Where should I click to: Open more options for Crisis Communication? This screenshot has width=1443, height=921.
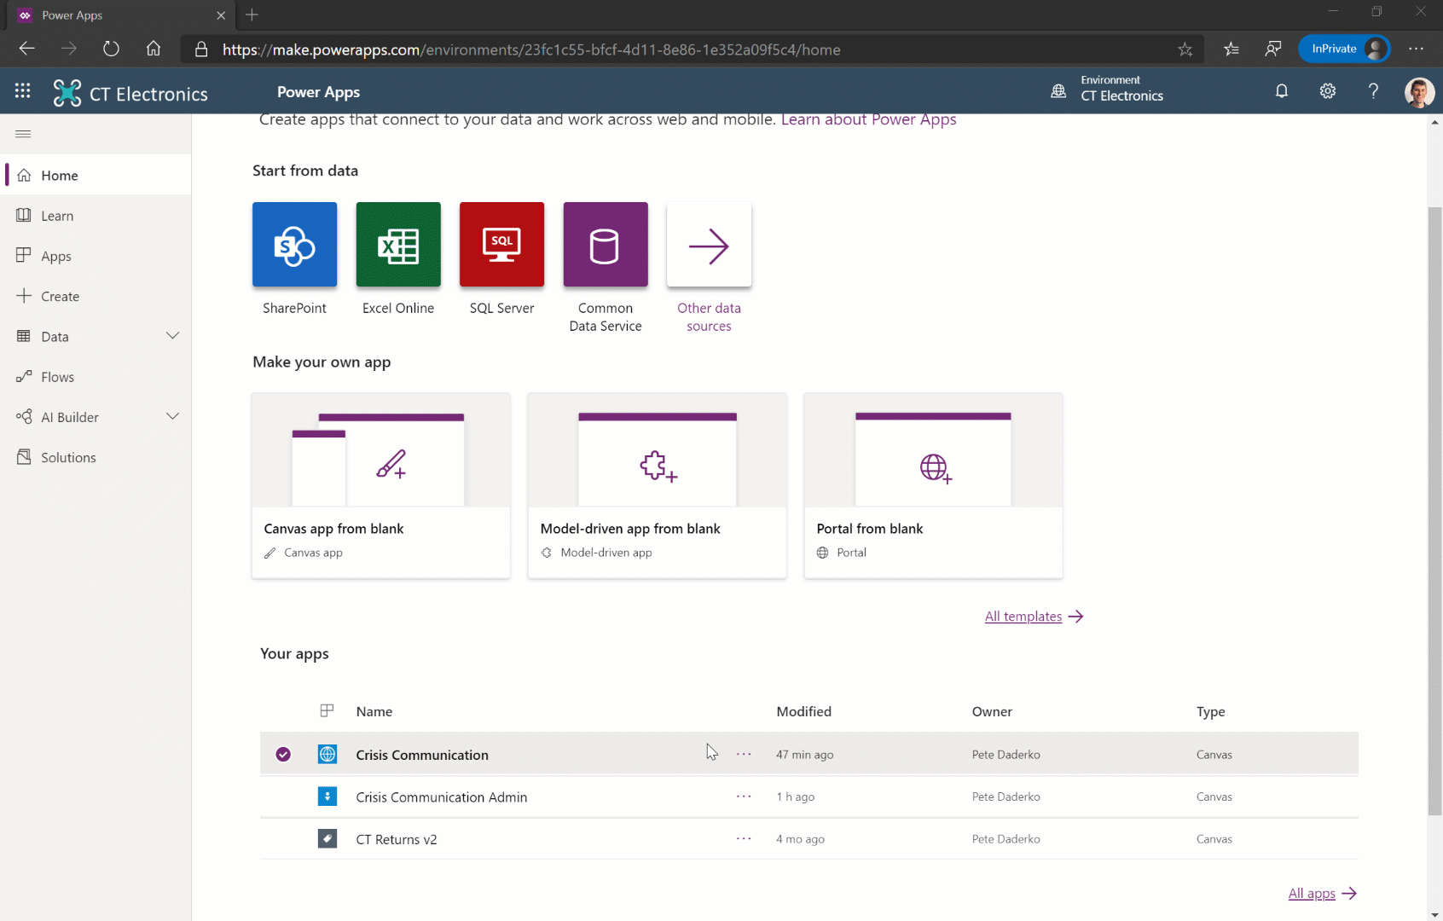point(744,754)
